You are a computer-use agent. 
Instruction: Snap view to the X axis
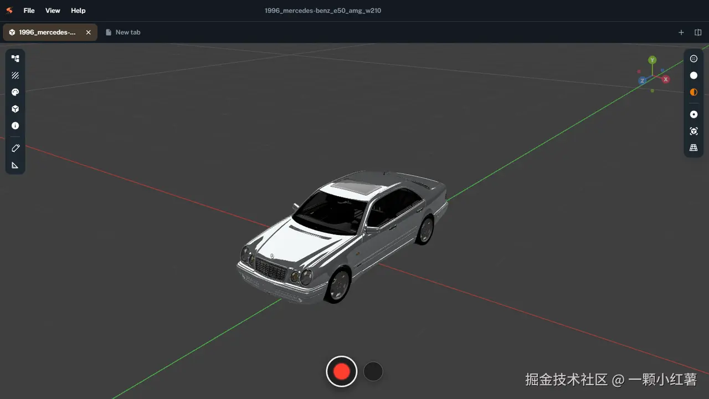pyautogui.click(x=666, y=79)
